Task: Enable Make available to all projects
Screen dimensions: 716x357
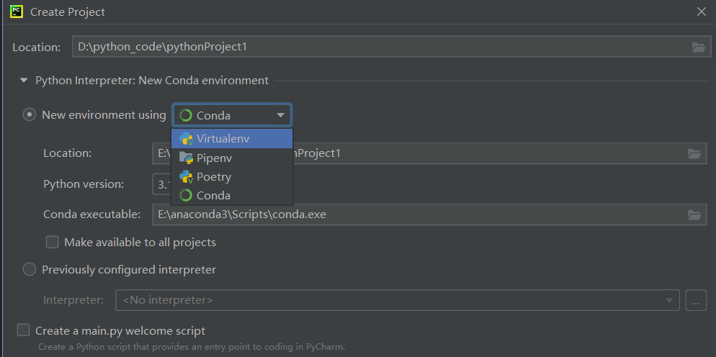Action: (x=52, y=242)
